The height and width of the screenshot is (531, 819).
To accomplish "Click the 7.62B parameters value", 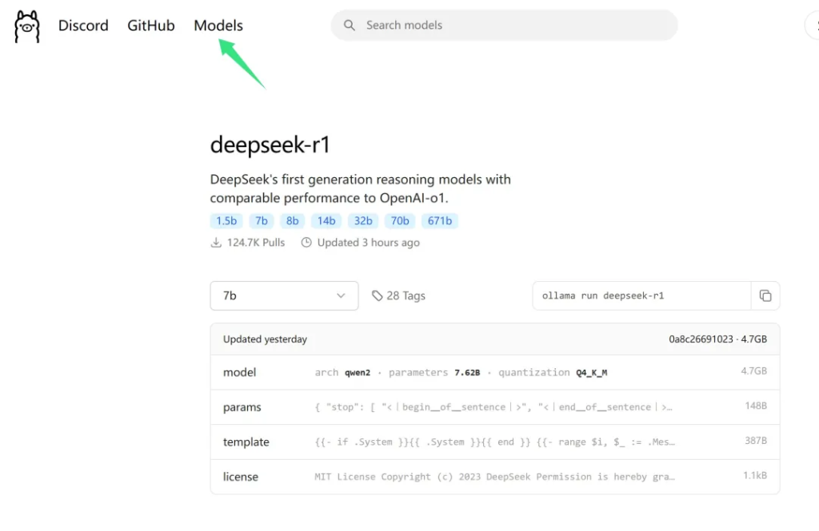I will click(467, 372).
